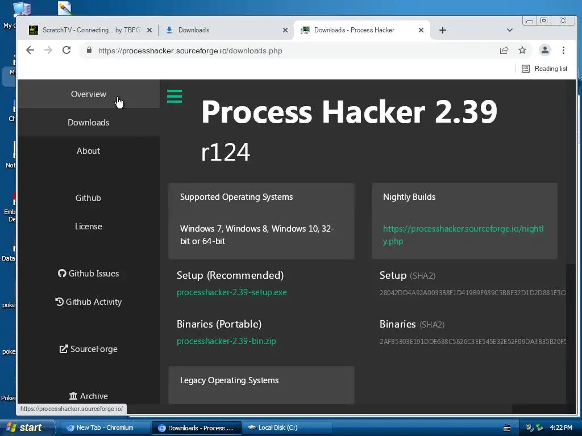Select the Downloads - Process Hacker tab
Viewport: 582px width, 436px height.
(362, 30)
